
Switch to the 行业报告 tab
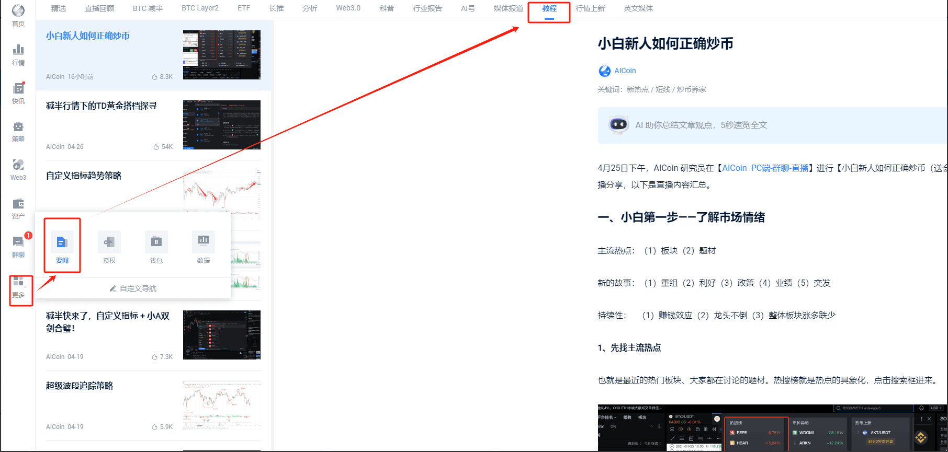click(427, 8)
